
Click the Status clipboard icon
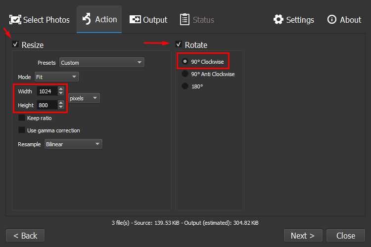click(x=185, y=19)
